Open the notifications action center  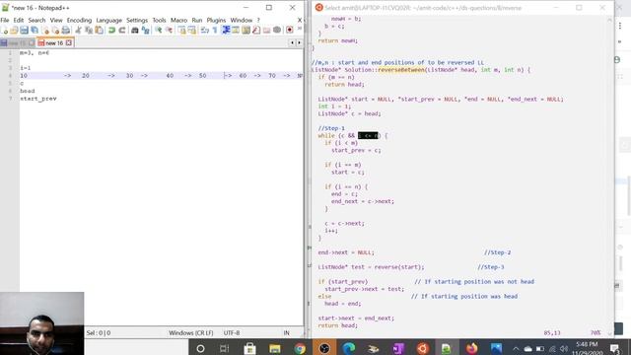614,348
